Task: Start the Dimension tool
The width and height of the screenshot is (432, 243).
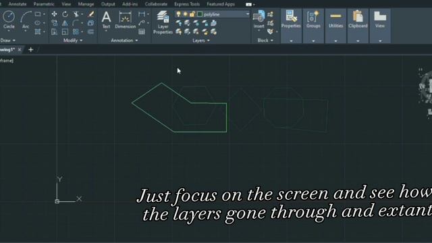Action: (126, 20)
